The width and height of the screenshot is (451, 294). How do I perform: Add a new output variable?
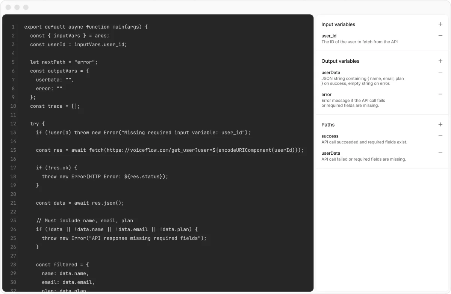pyautogui.click(x=440, y=61)
